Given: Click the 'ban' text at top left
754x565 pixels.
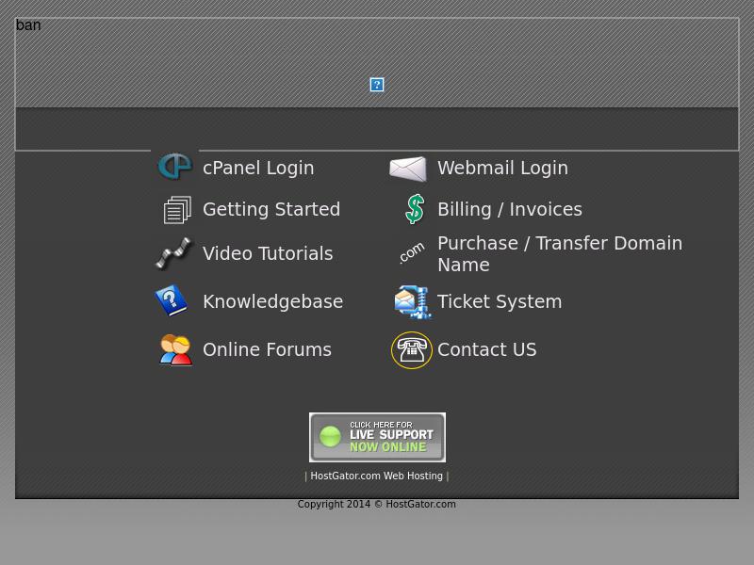Looking at the screenshot, I should [28, 25].
